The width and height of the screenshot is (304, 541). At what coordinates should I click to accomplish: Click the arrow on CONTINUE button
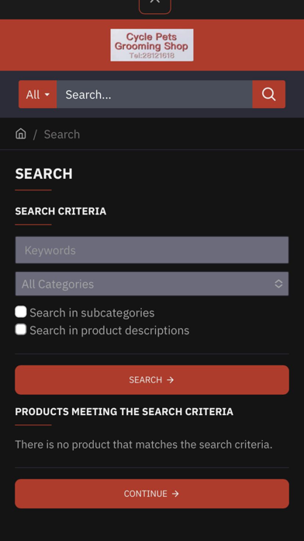pos(175,494)
